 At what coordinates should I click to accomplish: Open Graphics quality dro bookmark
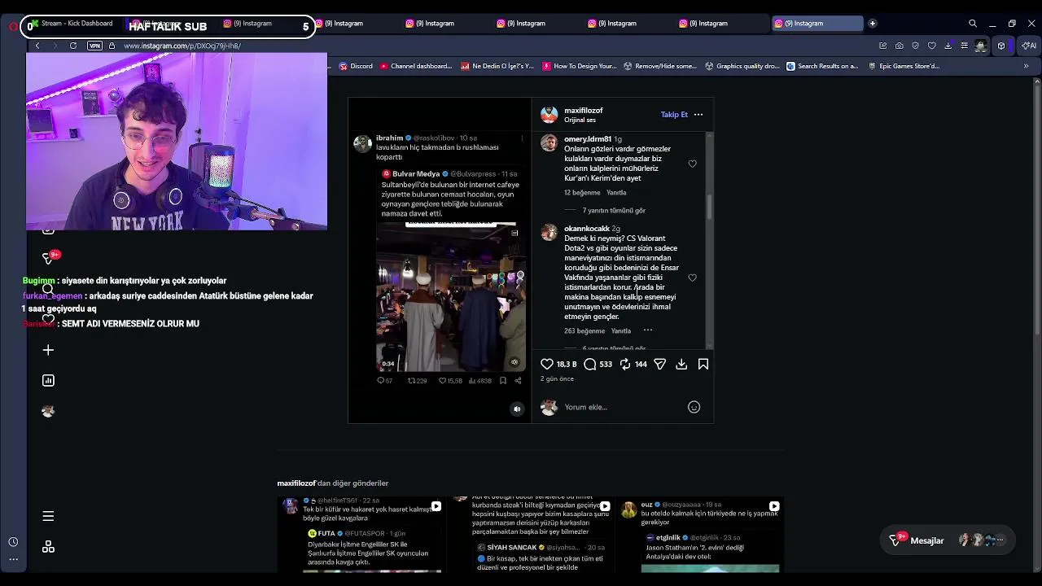742,66
